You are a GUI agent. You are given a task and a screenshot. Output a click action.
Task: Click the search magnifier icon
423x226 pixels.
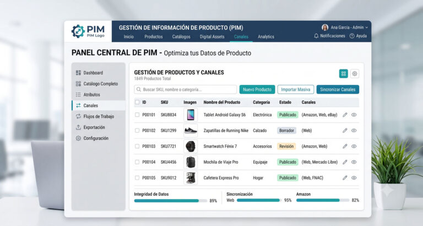pyautogui.click(x=139, y=89)
